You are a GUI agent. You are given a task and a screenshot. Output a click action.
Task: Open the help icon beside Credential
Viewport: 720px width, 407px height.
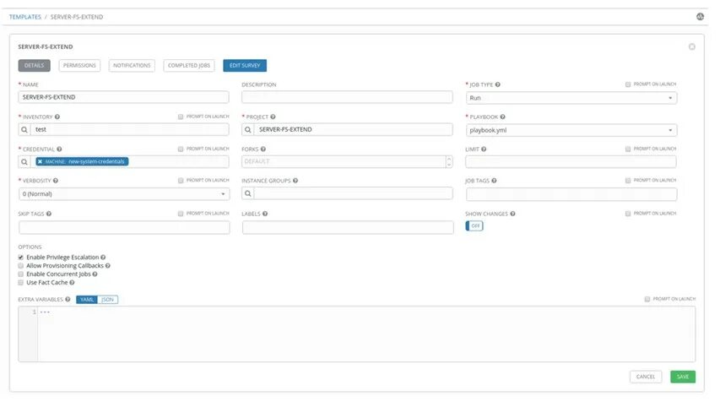click(x=59, y=149)
